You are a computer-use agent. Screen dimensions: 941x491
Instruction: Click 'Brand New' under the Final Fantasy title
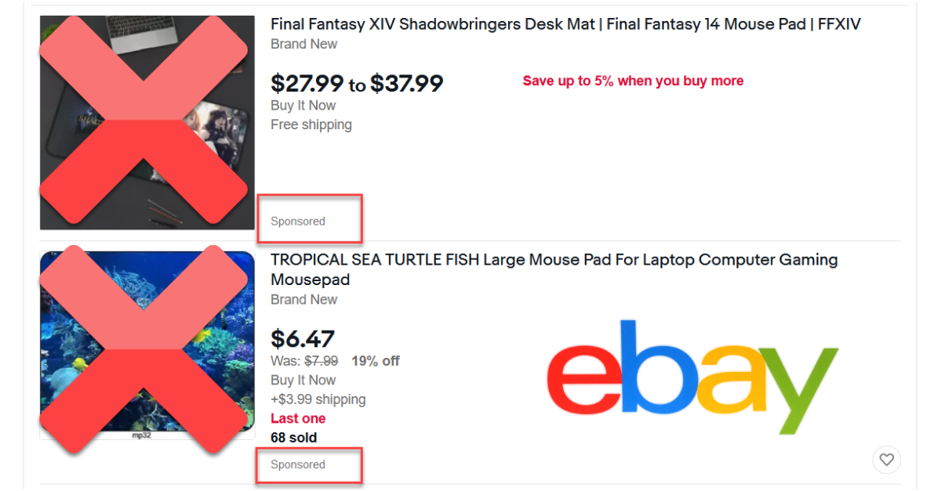click(304, 45)
